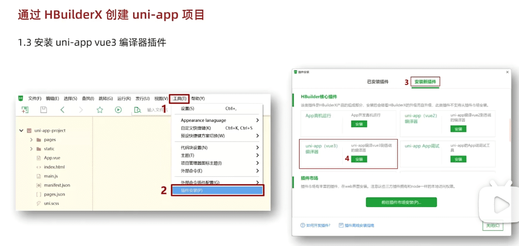Open the 文件(F) menu

tap(35, 99)
